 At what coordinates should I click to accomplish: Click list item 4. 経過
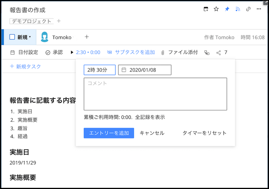tap(19, 136)
